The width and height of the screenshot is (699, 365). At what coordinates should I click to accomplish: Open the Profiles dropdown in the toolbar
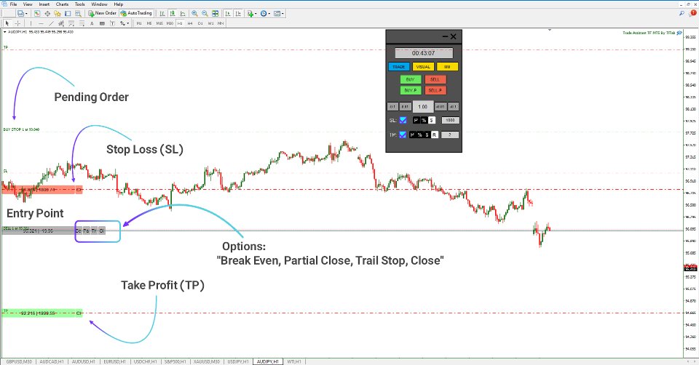pos(22,13)
